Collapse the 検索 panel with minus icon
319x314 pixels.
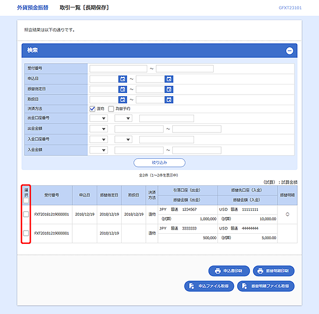[290, 50]
